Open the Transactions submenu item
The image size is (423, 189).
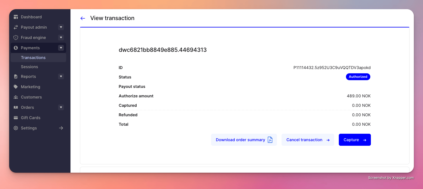[x=38, y=58]
